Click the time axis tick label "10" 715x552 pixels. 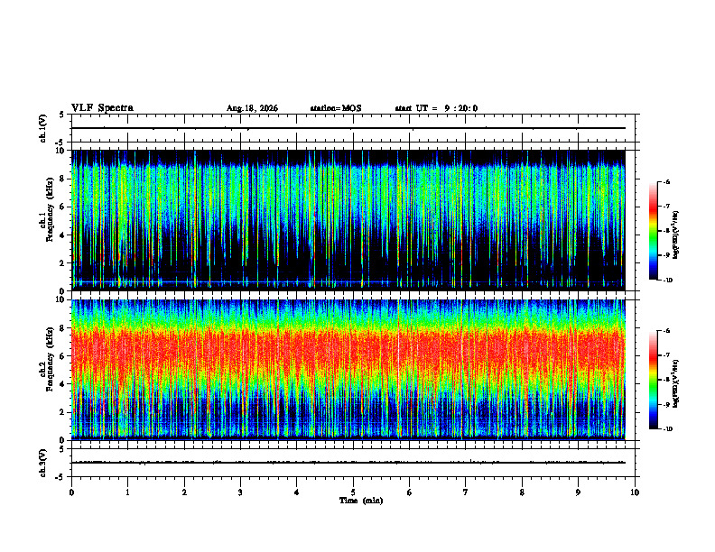(x=635, y=492)
